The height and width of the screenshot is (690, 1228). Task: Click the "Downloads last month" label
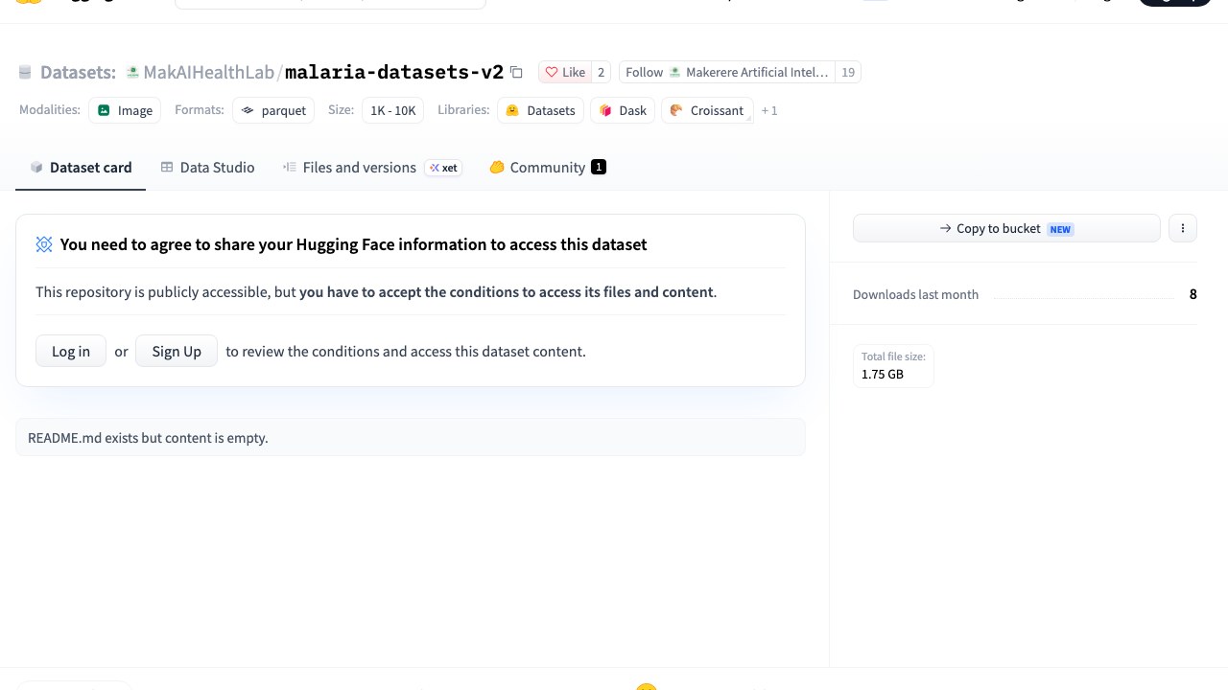pos(915,294)
